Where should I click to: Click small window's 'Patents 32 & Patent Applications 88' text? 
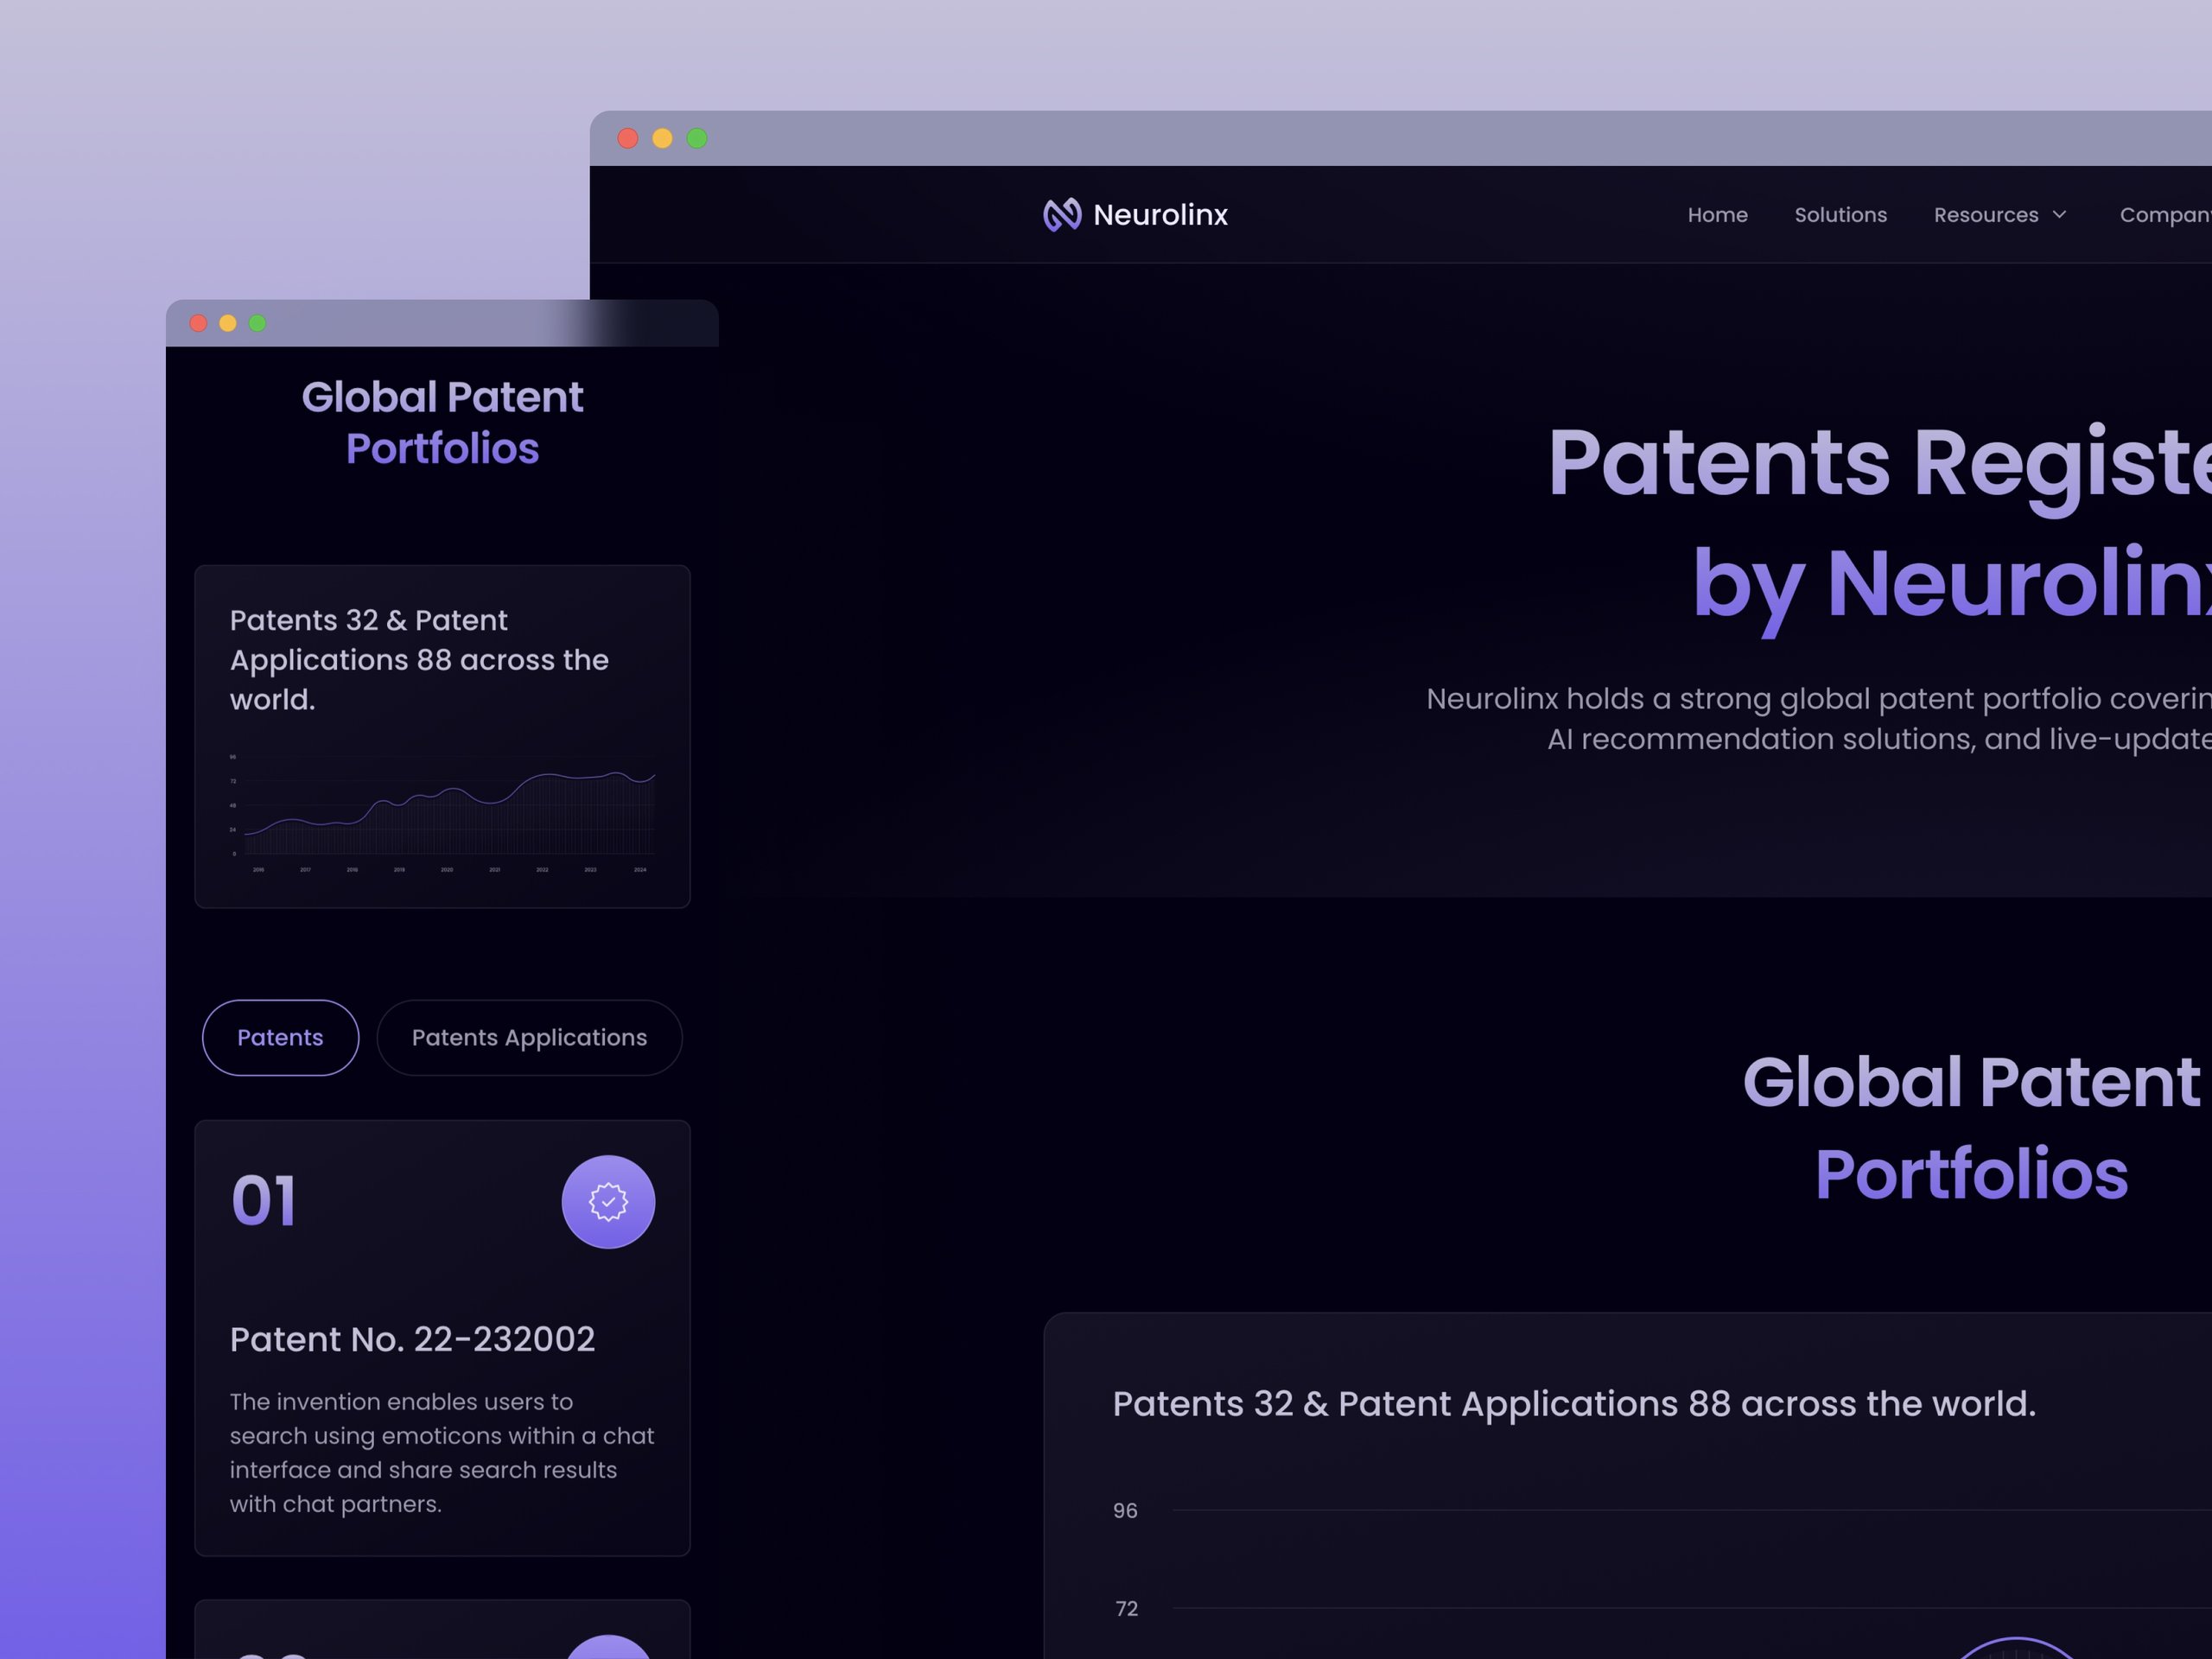(x=419, y=660)
